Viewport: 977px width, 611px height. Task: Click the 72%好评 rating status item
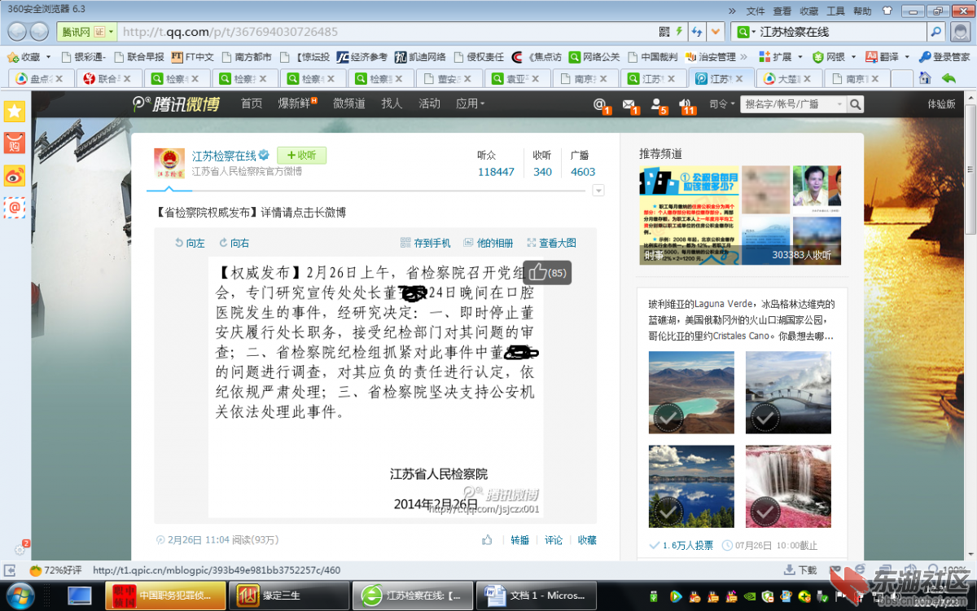[x=55, y=570]
